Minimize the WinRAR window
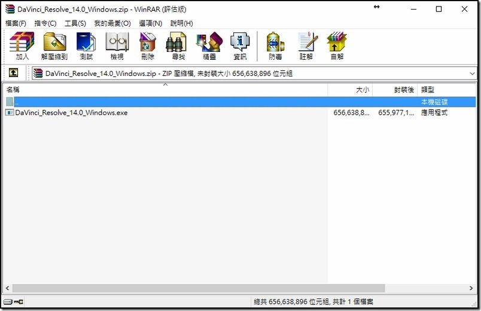Screen dimensions: 481x311 413,9
